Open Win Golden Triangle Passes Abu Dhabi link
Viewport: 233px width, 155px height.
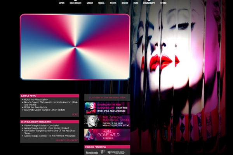[x=50, y=132]
